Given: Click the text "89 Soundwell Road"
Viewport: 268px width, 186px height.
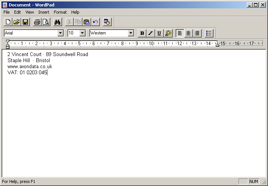Looking at the screenshot, I should click(67, 55).
